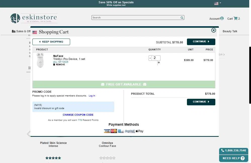Click Plated Skin Science Intense product
Image resolution: width=251 pixels, height=163 pixels.
pos(53,144)
